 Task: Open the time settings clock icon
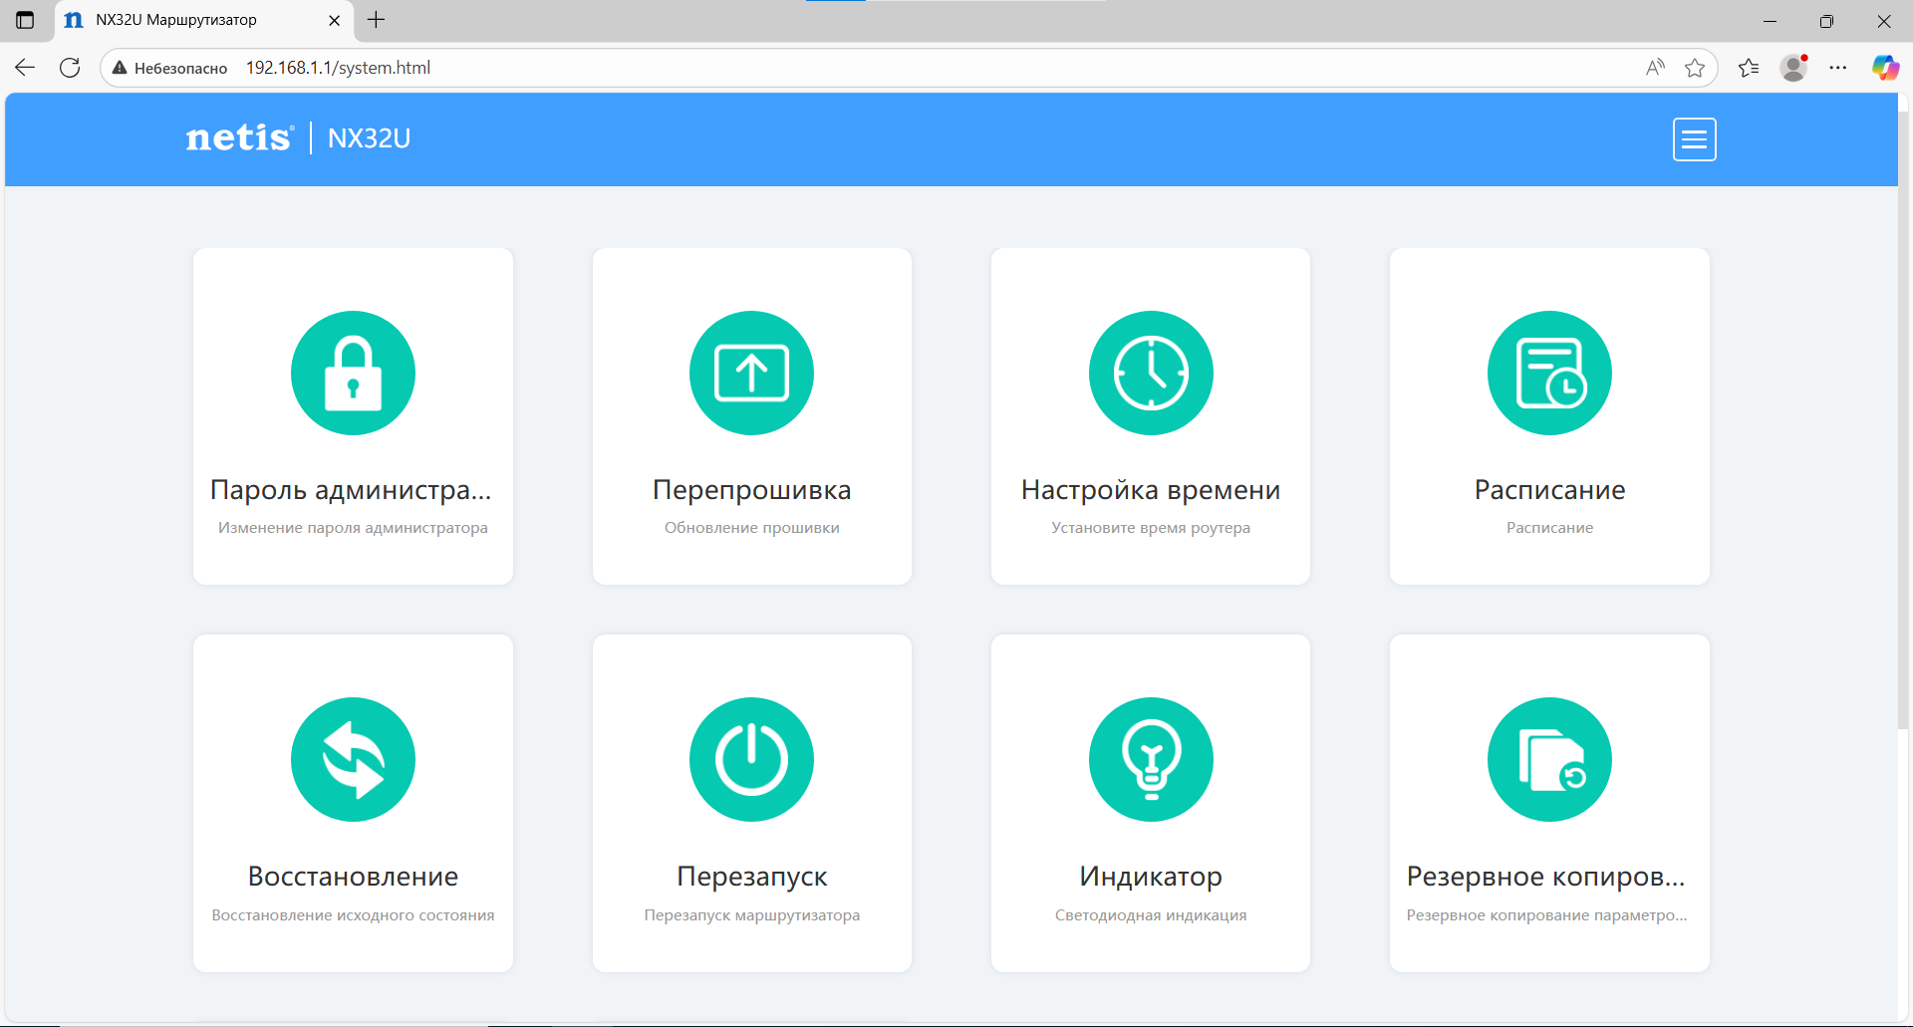[1151, 373]
